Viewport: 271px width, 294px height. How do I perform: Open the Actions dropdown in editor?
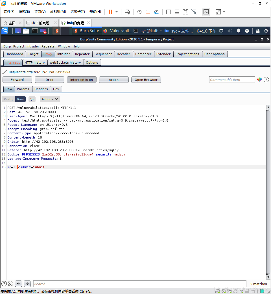50,99
